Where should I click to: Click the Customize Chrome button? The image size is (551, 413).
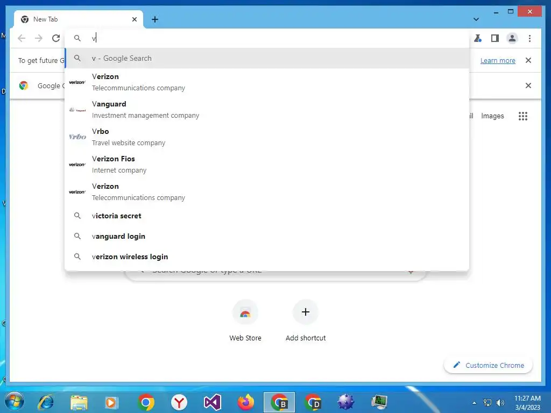coord(489,365)
